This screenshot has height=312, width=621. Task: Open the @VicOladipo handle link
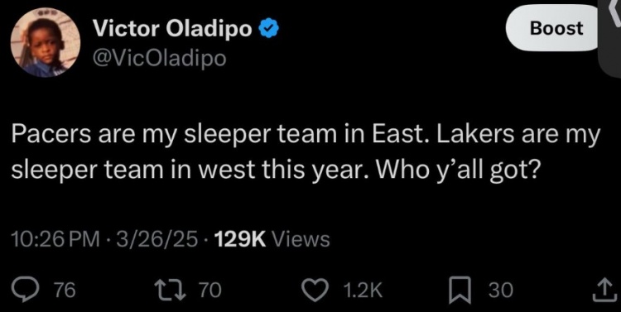click(159, 58)
